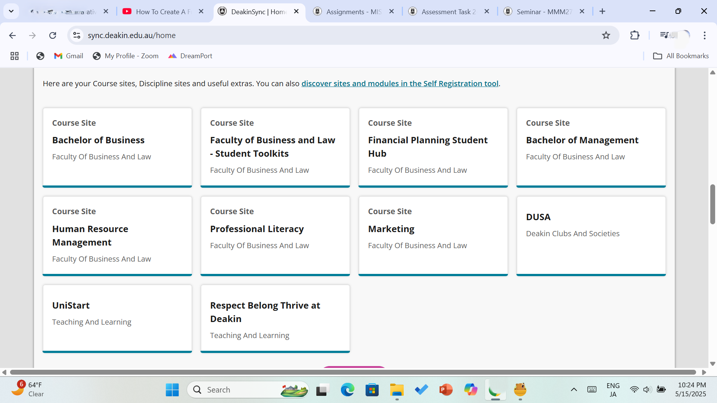The width and height of the screenshot is (717, 403).
Task: Select the DeakinSync Home tab
Action: [x=258, y=12]
